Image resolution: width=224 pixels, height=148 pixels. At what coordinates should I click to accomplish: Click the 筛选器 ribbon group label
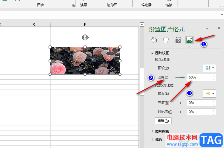pyautogui.click(x=146, y=5)
